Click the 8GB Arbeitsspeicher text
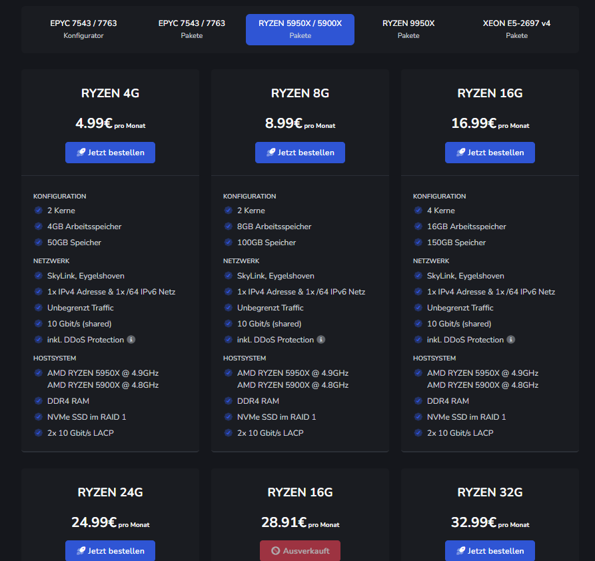The height and width of the screenshot is (561, 595). [x=274, y=227]
